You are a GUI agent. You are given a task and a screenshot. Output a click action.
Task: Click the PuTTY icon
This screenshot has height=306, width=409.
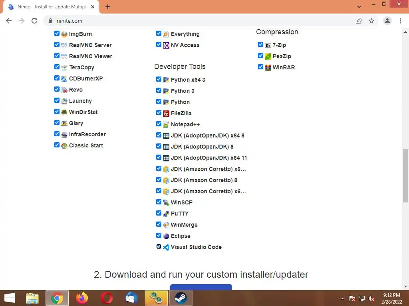pyautogui.click(x=166, y=214)
